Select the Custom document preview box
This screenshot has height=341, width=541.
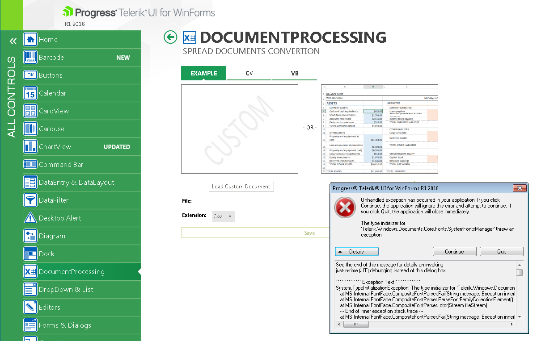[x=240, y=129]
